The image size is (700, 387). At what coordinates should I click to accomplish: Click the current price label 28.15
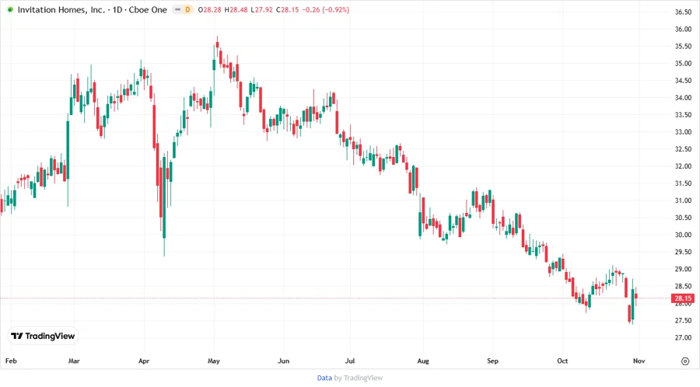click(683, 298)
